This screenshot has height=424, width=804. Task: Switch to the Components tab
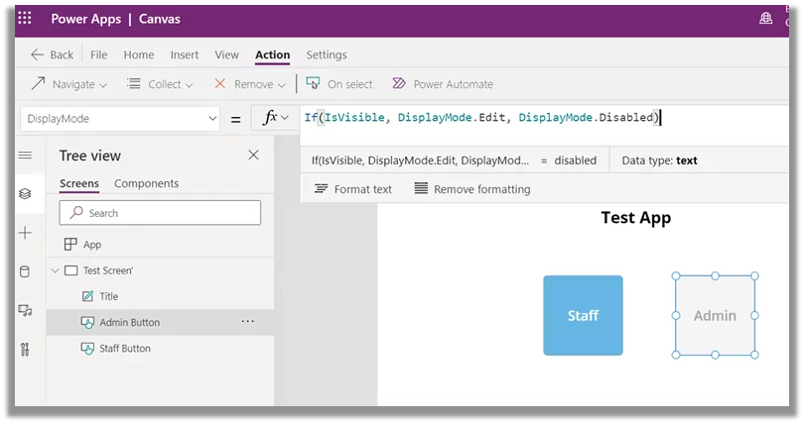[x=146, y=183]
